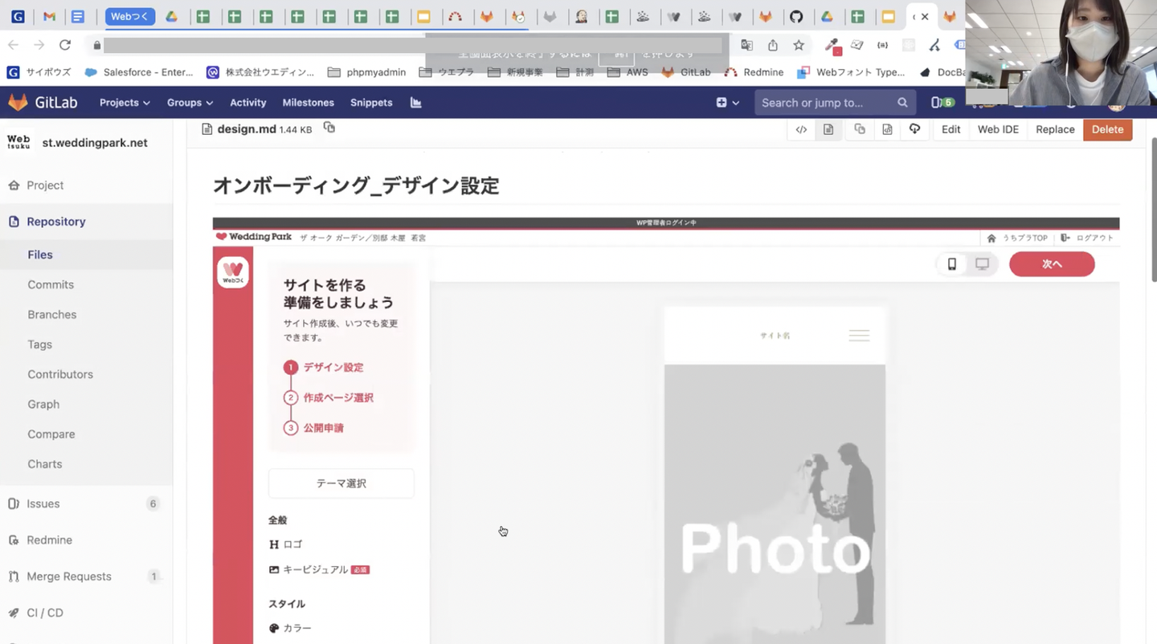Image resolution: width=1157 pixels, height=644 pixels.
Task: Open the file in Web IDE
Action: (x=998, y=129)
